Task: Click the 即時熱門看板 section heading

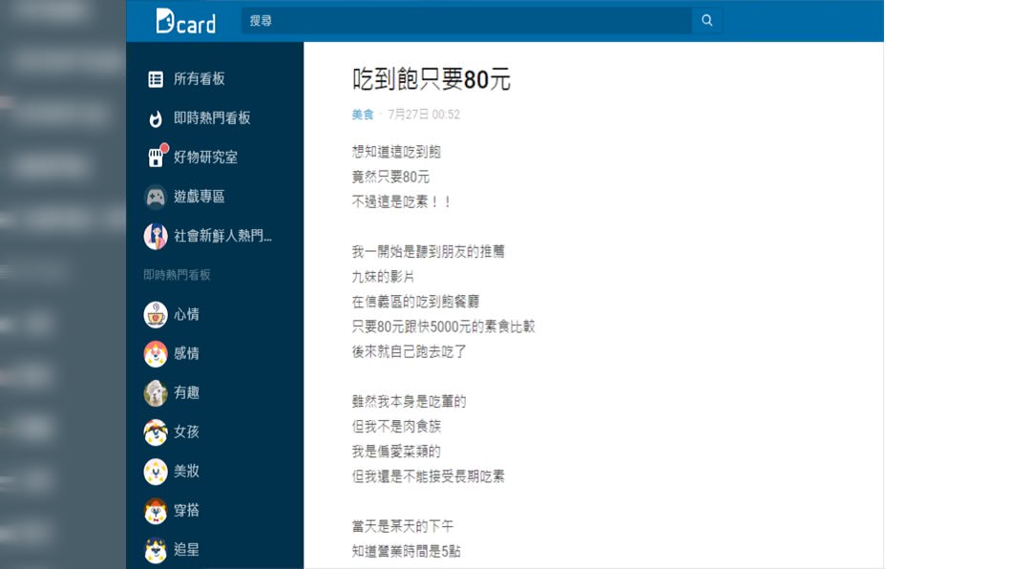Action: coord(177,275)
